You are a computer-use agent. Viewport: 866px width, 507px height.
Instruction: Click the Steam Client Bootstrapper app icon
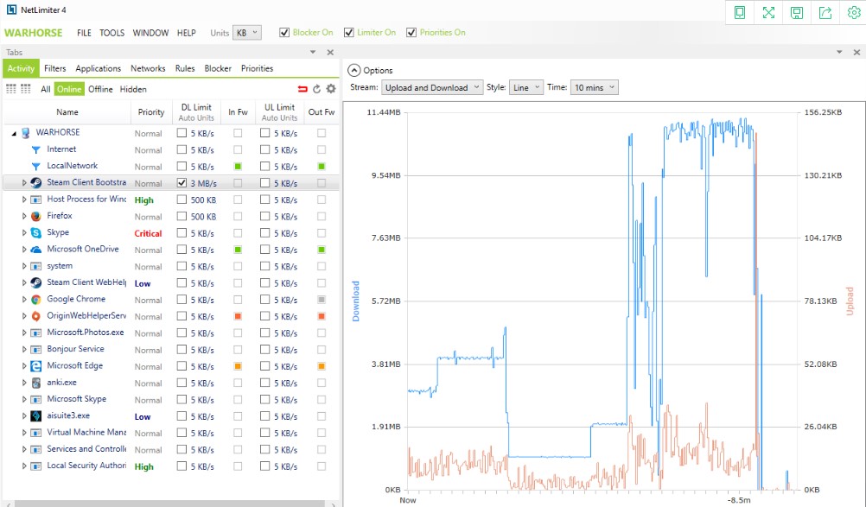click(36, 183)
